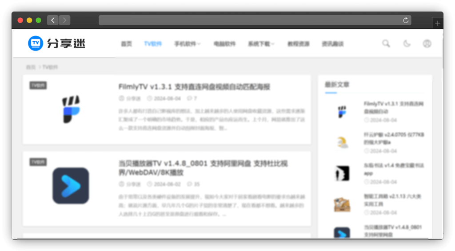The image size is (455, 251).
Task: Click comment count 35 on 当贝播放器 article
Action: [x=193, y=184]
